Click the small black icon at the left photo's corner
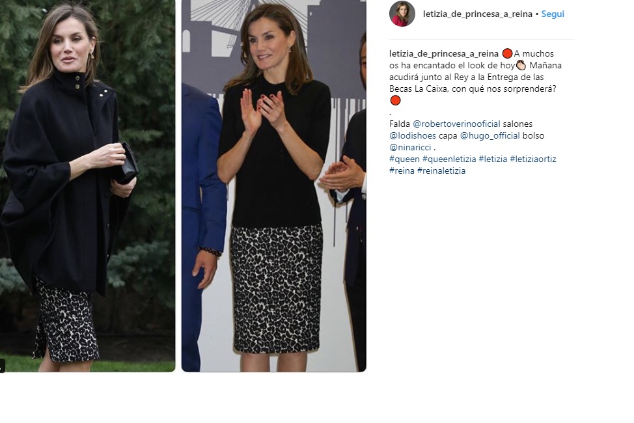Viewport: 634px width, 423px height. click(x=2, y=365)
